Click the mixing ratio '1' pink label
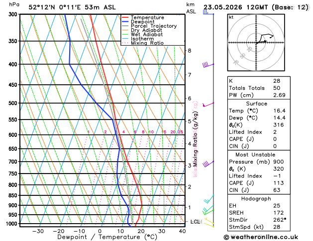The width and height of the screenshot is (313, 241). [x=89, y=132]
